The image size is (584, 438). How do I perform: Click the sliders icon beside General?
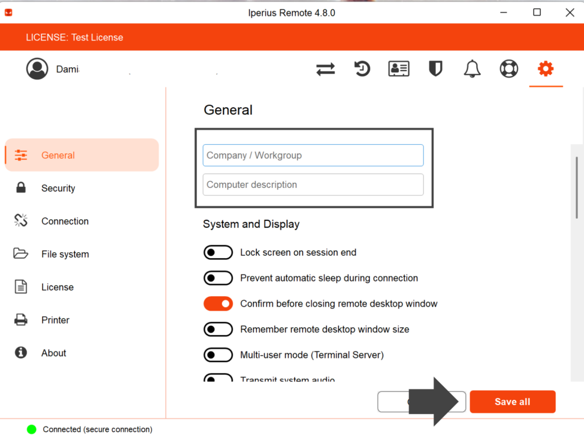pyautogui.click(x=21, y=155)
